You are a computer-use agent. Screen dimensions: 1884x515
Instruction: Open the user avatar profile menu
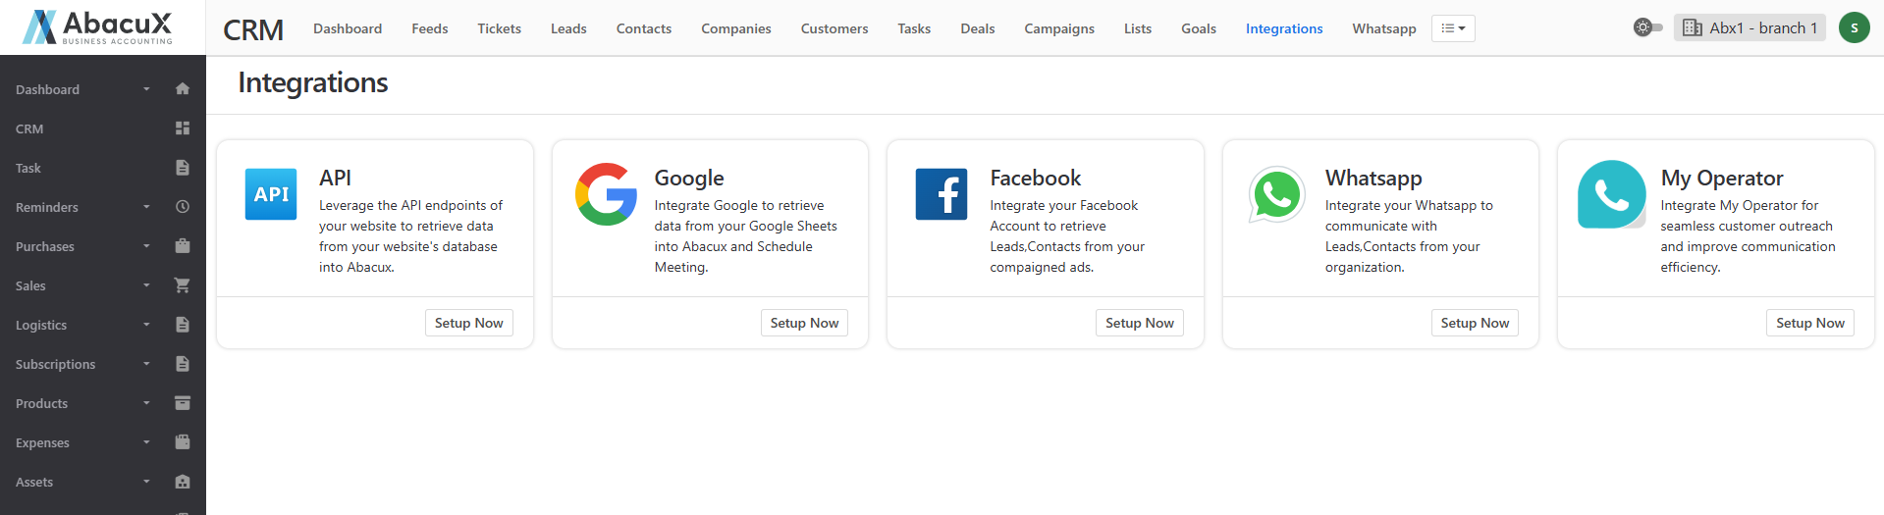pyautogui.click(x=1854, y=27)
